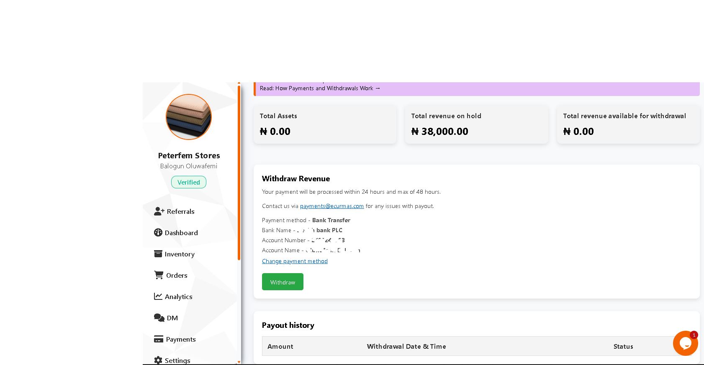Click the DM chat bubbles icon

[159, 318]
